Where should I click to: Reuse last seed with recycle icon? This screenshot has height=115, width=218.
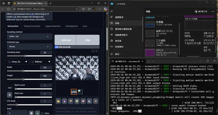(x=37, y=113)
